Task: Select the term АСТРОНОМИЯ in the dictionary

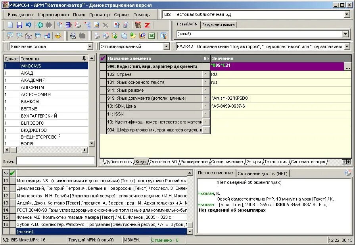Action: coord(46,95)
